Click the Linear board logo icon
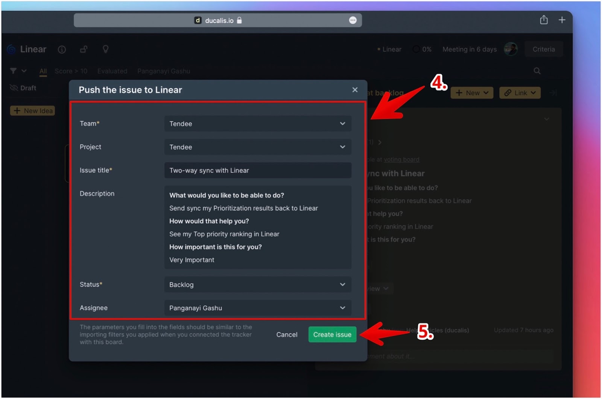 (x=12, y=49)
